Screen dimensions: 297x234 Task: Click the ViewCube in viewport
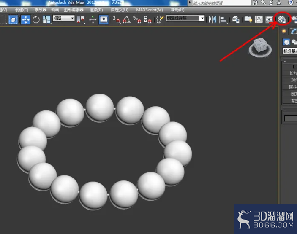(260, 48)
